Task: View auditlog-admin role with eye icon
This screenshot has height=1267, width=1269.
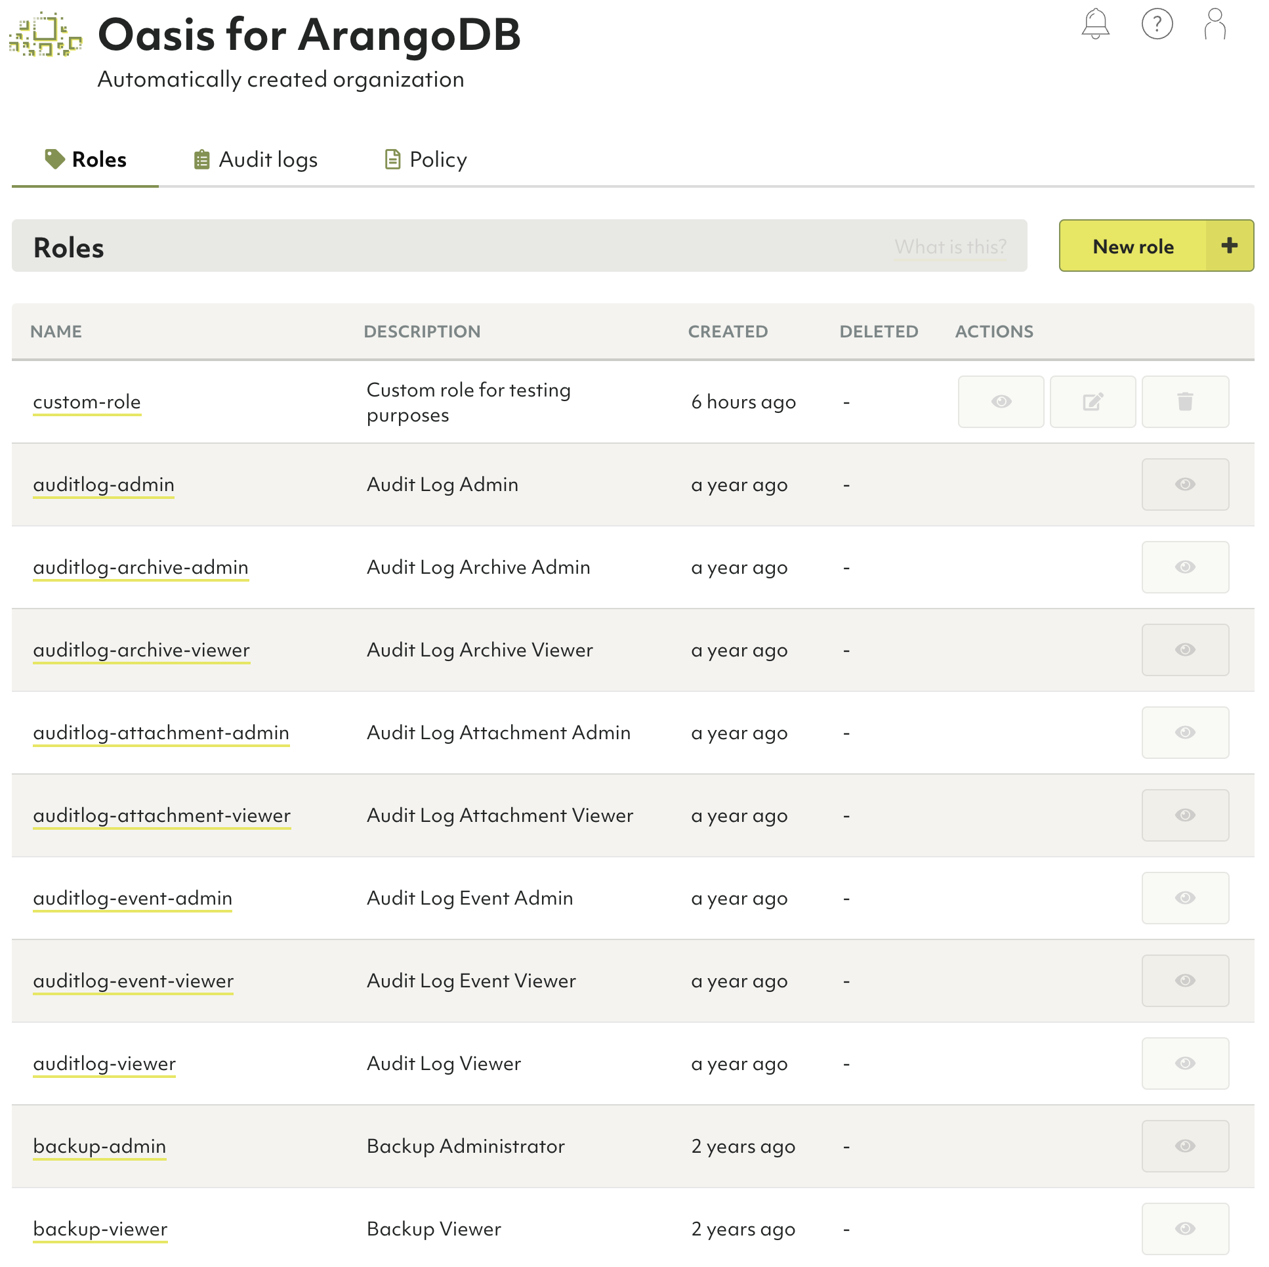Action: [x=1184, y=484]
